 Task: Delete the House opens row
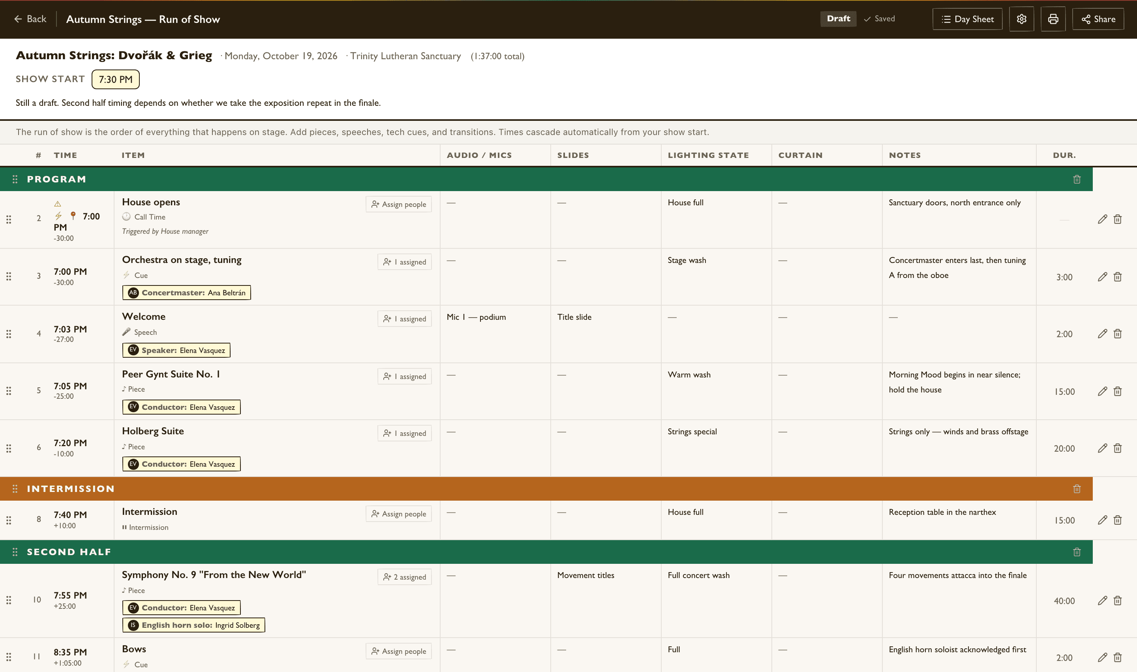tap(1118, 219)
